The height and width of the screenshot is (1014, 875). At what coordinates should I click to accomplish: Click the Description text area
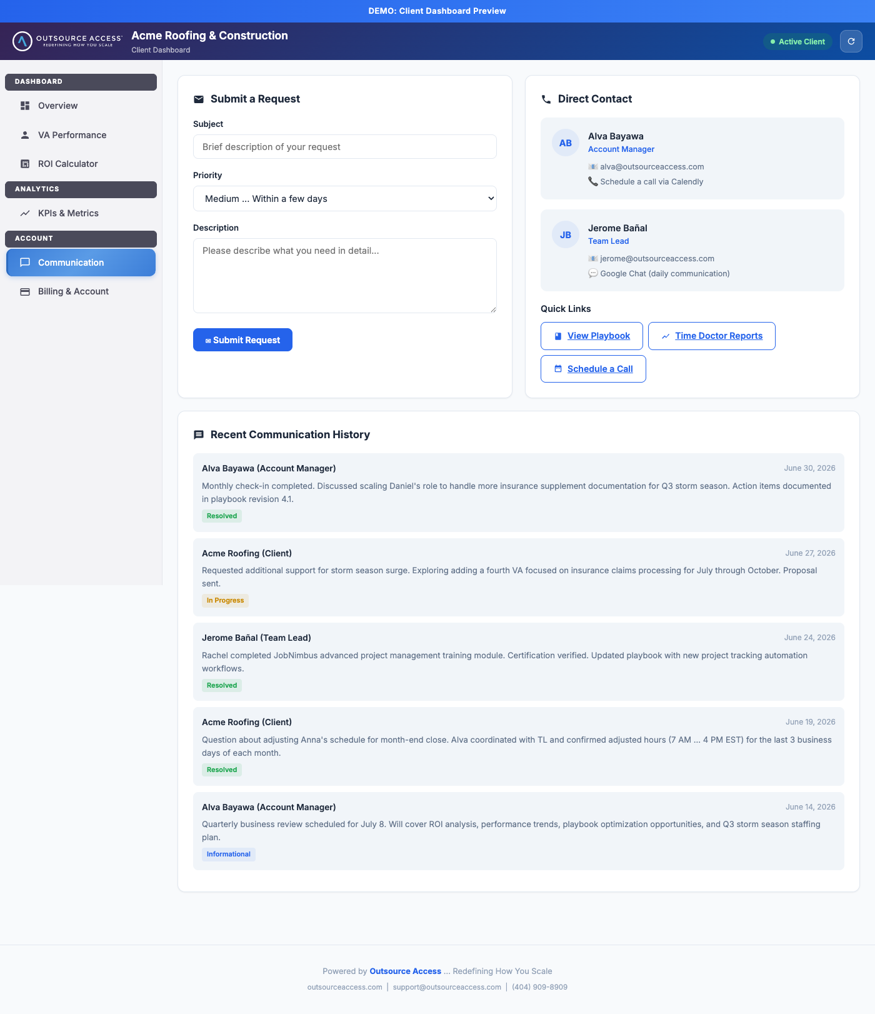(x=345, y=276)
